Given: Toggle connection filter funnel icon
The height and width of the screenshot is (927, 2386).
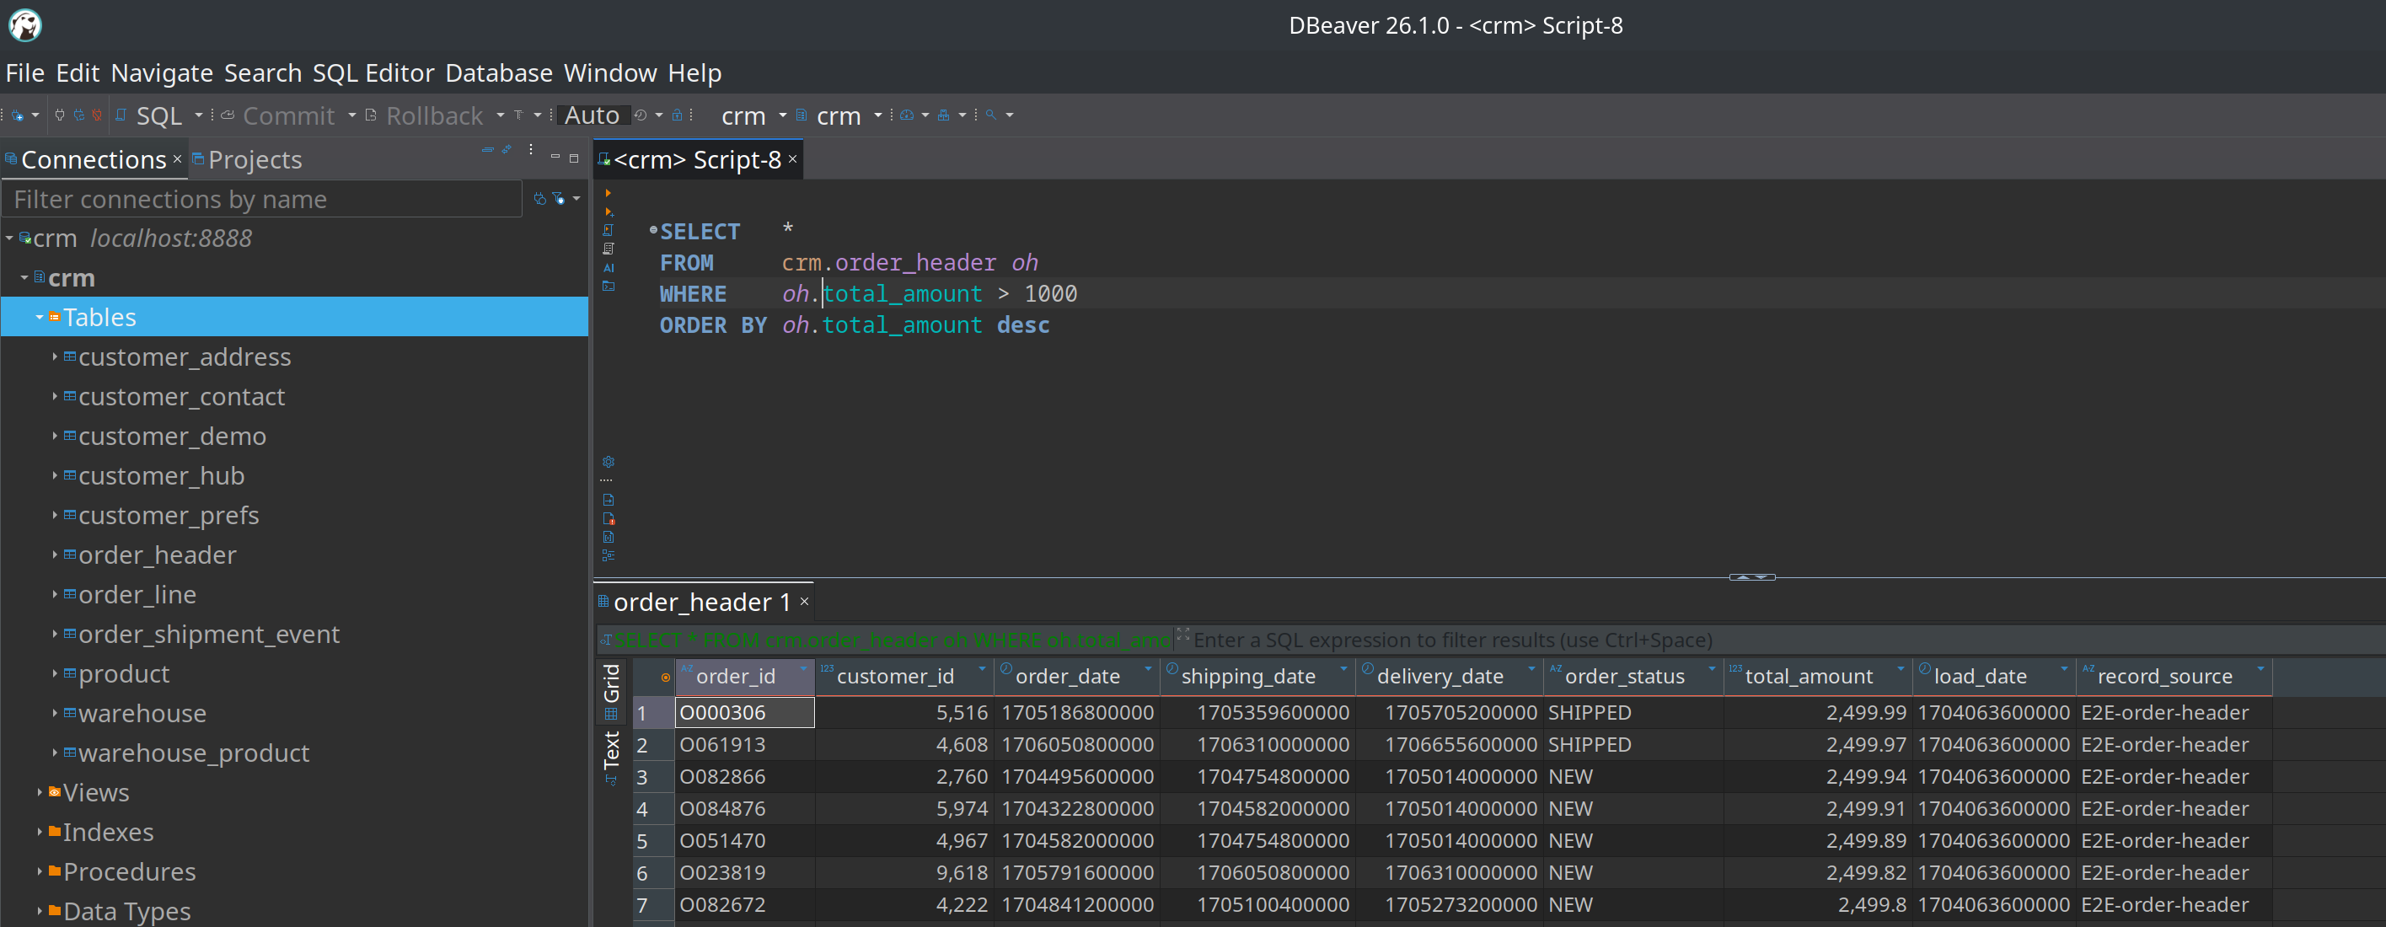Looking at the screenshot, I should (x=559, y=199).
